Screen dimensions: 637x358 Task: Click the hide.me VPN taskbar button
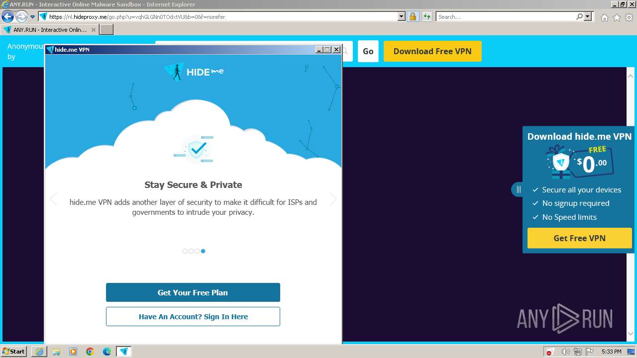[124, 352]
